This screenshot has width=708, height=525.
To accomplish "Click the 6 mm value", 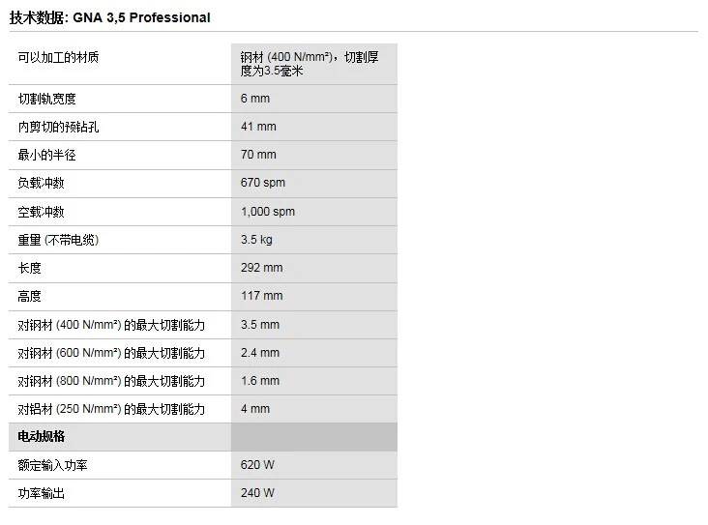I will (255, 99).
